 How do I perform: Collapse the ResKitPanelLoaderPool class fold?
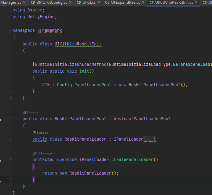click(11, 119)
